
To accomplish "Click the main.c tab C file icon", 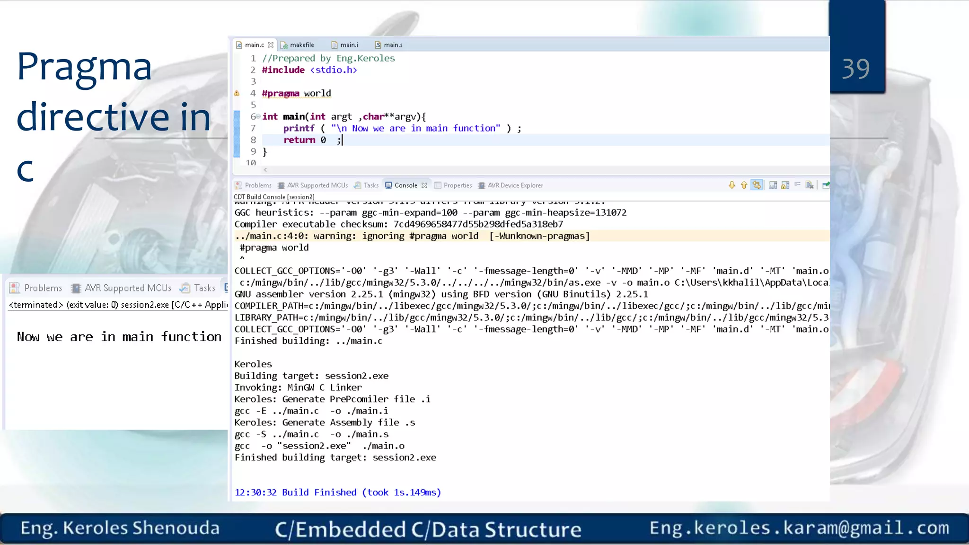I will point(239,45).
